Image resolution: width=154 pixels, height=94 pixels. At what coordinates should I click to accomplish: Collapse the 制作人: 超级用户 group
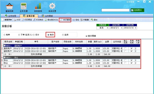(5, 46)
